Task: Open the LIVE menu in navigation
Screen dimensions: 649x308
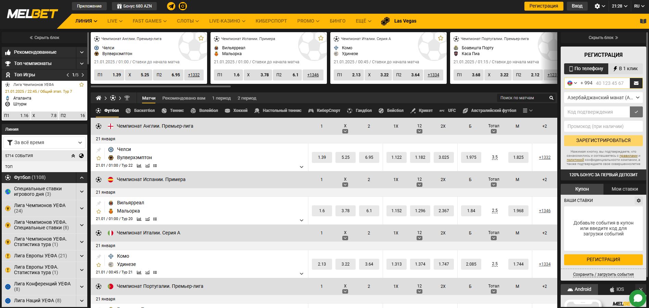Action: [x=115, y=21]
